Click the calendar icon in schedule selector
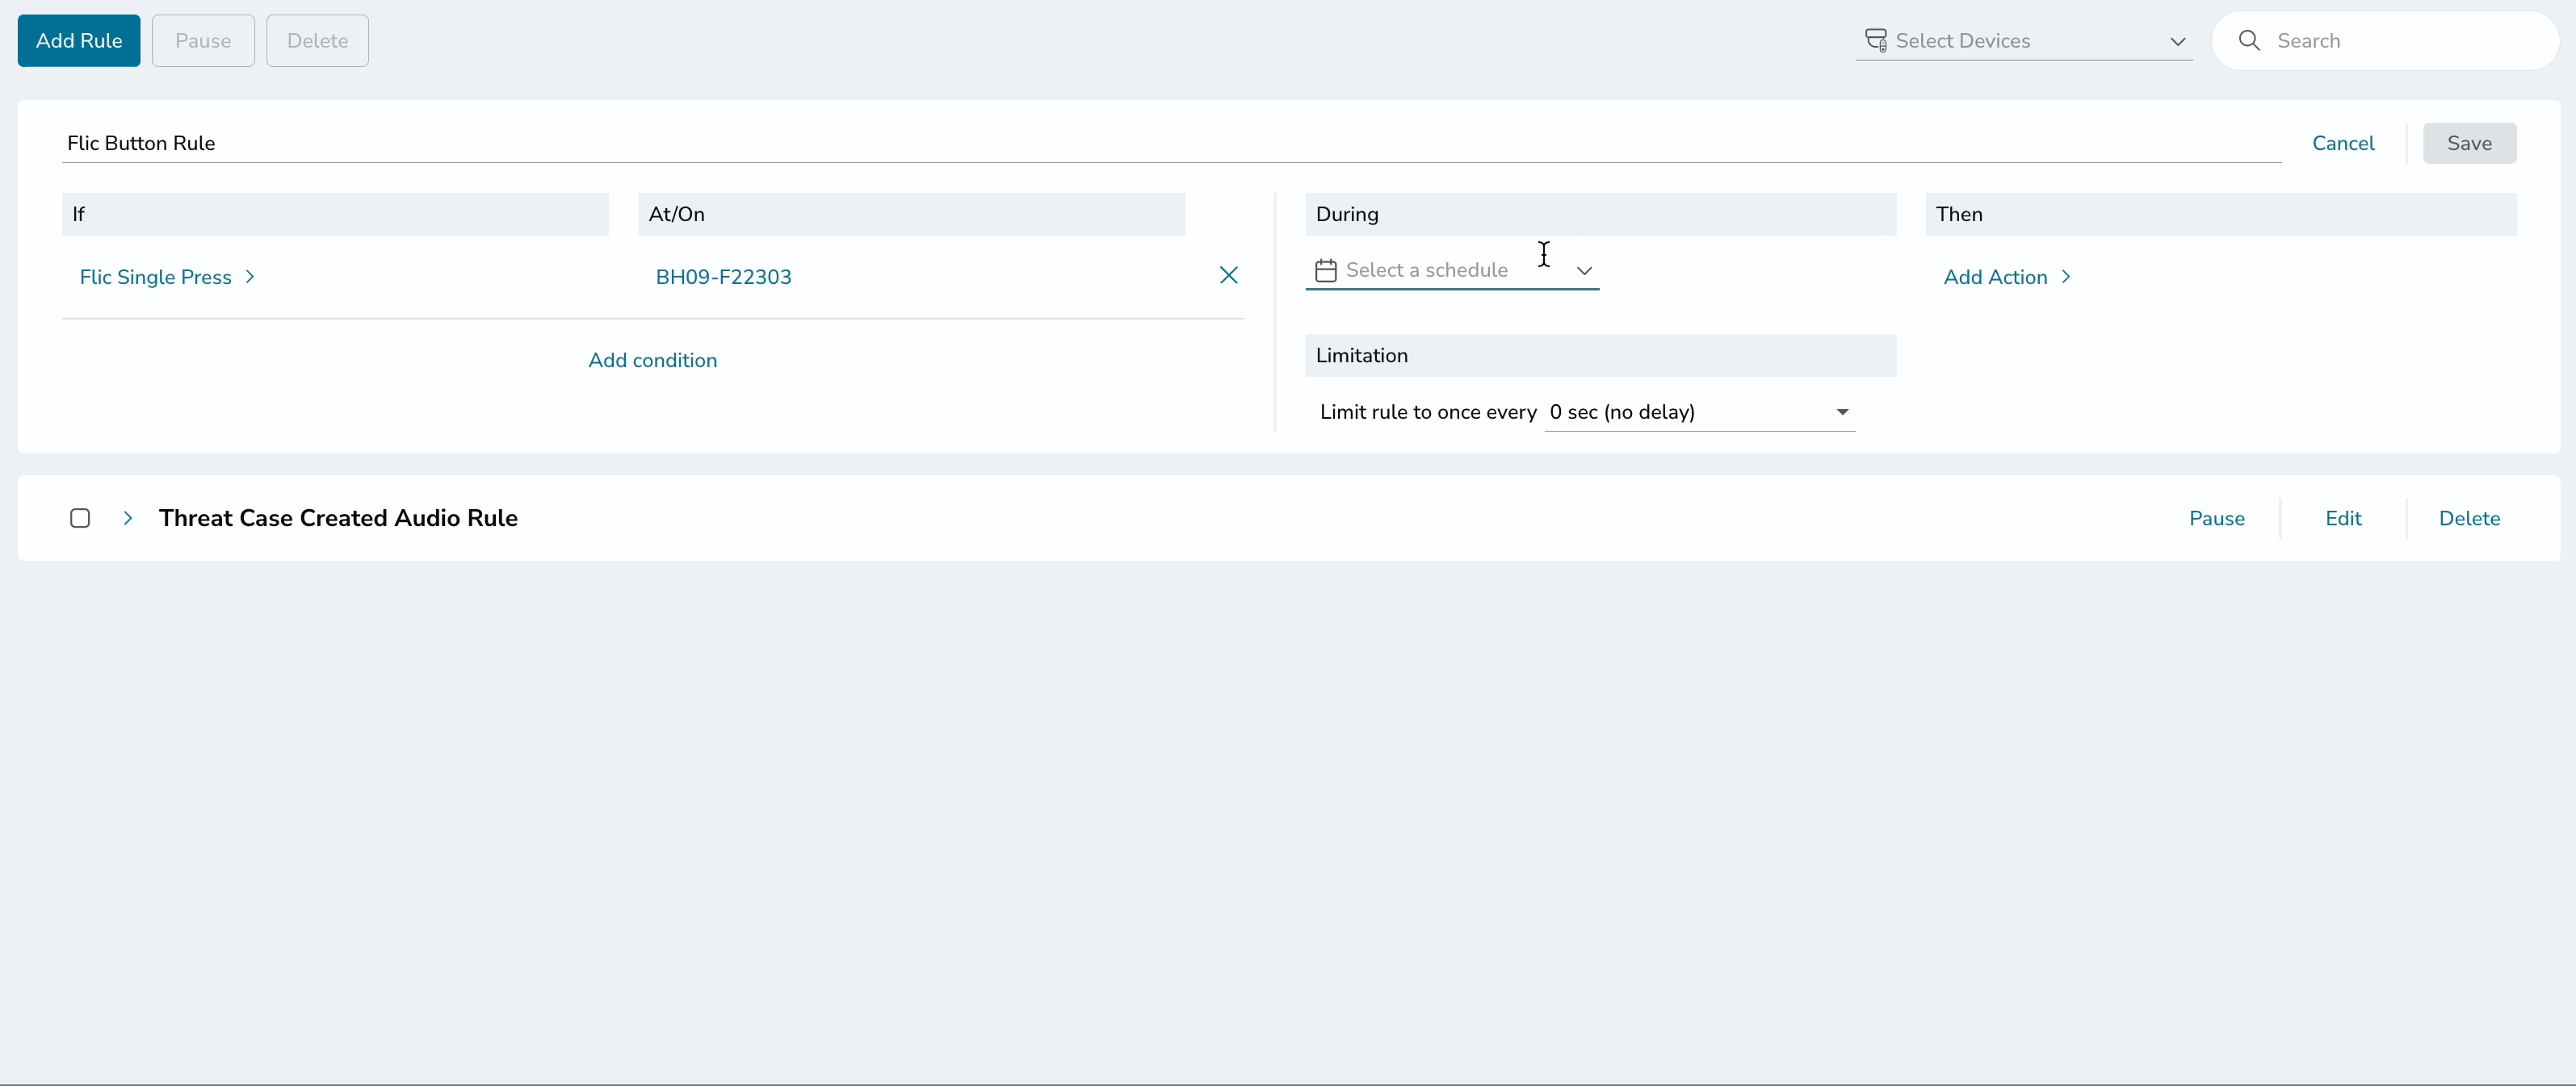The image size is (2576, 1086). (1326, 271)
